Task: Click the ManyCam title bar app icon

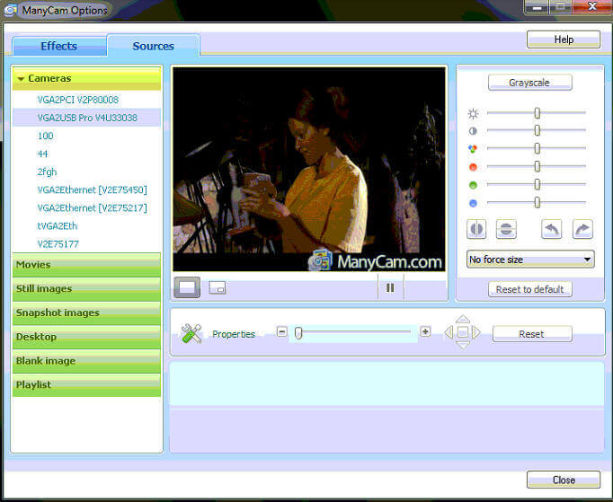Action: pos(11,10)
